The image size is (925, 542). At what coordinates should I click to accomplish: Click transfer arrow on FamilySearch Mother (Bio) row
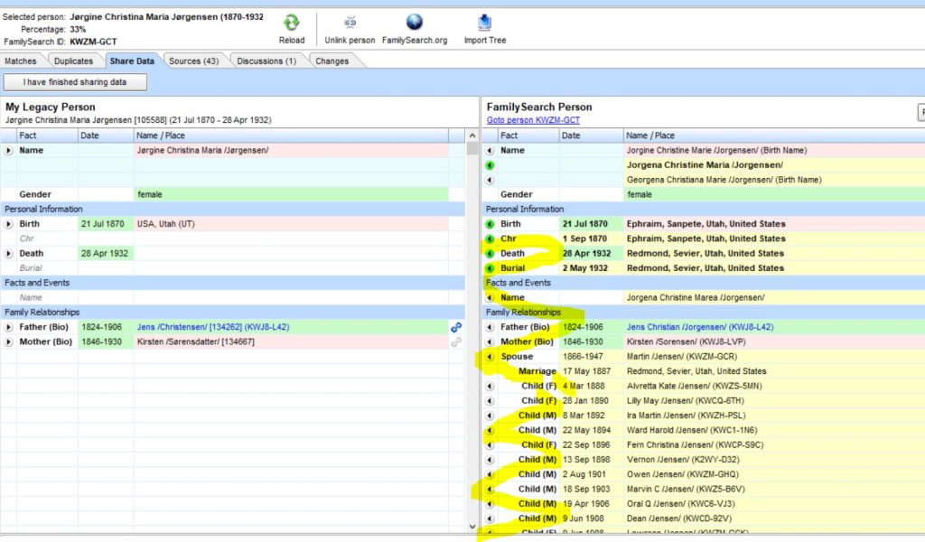pos(490,342)
